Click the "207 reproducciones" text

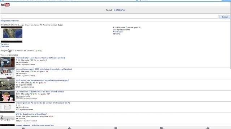click(x=121, y=30)
